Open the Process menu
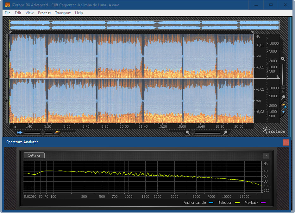 tap(44, 13)
